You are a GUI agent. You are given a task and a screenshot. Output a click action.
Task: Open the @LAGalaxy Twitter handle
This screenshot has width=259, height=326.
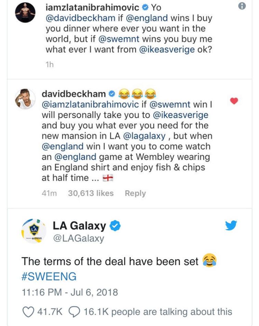point(78,238)
